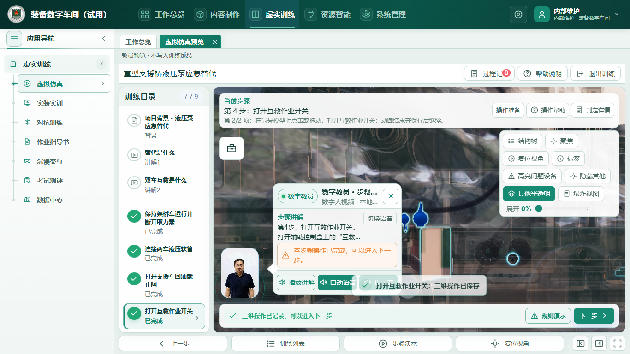Screen dimensions: 630x354
Task: Expand the 虚拟仿真 sidebar item arrow
Action: tap(102, 83)
